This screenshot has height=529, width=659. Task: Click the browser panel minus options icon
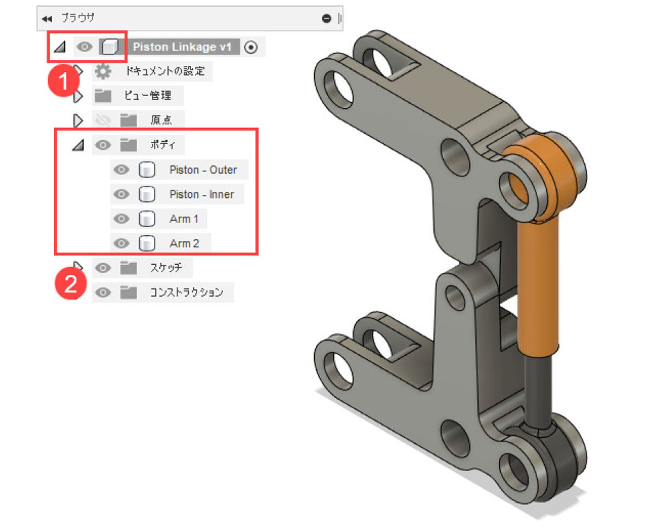[x=327, y=19]
